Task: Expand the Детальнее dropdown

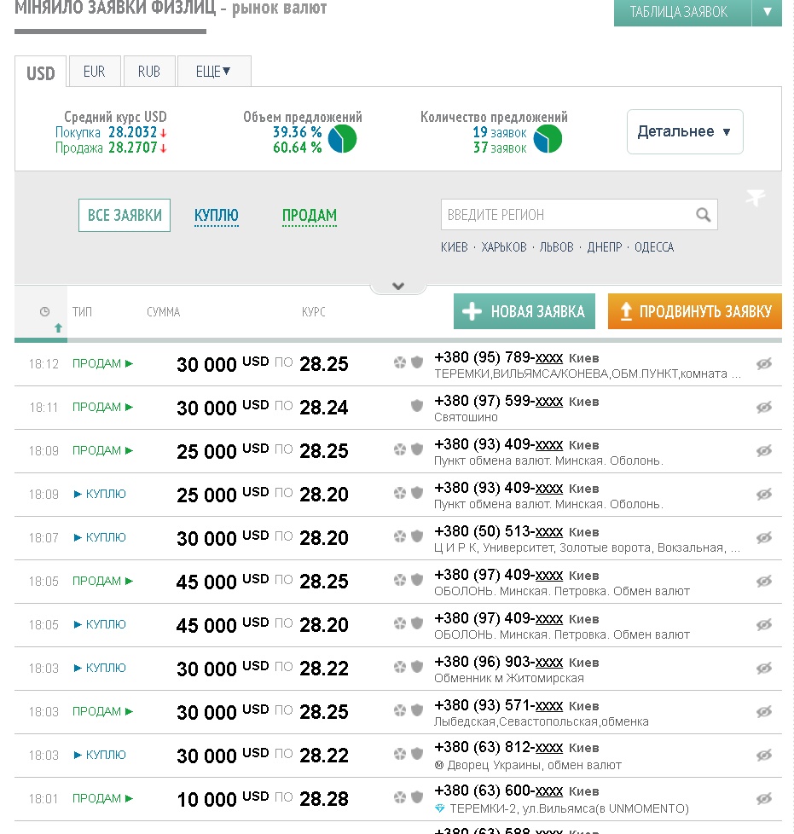Action: tap(685, 132)
